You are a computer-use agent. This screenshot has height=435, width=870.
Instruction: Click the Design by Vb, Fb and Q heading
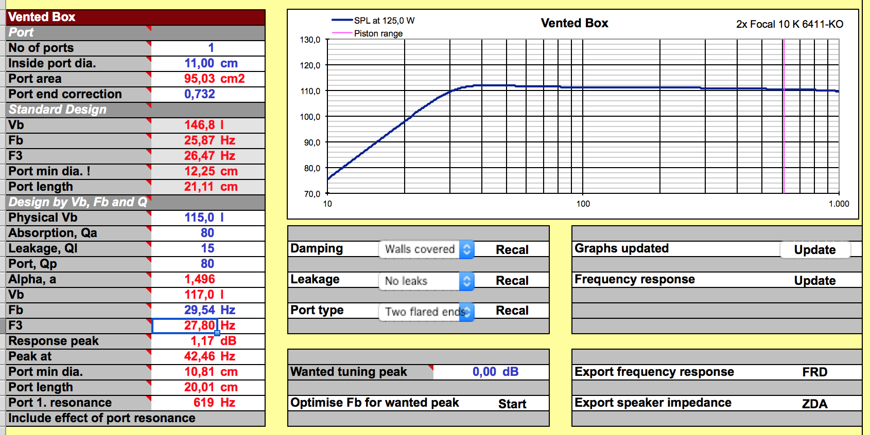click(x=136, y=202)
